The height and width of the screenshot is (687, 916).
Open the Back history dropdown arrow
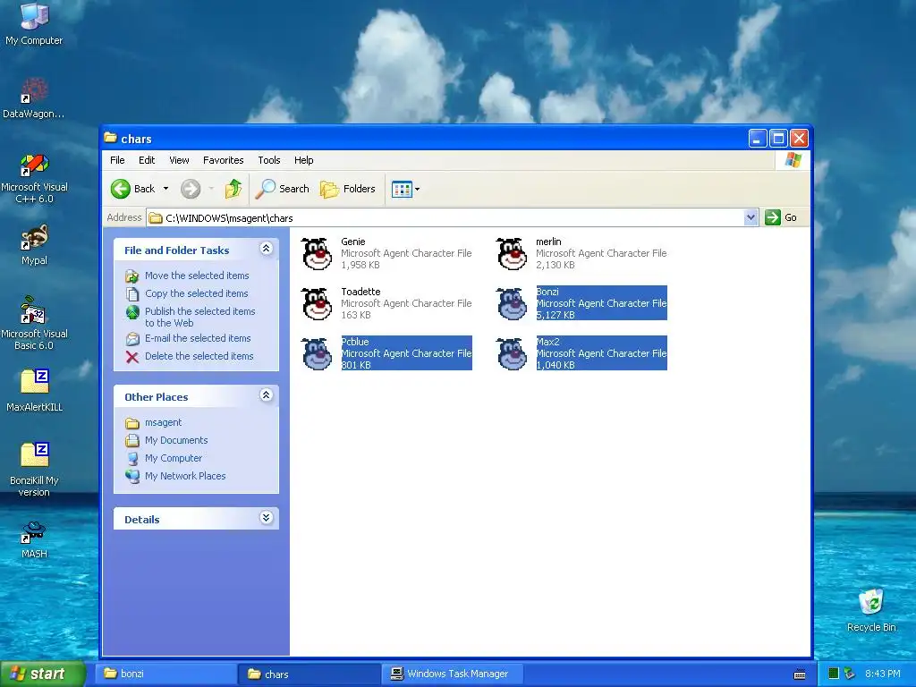(165, 189)
